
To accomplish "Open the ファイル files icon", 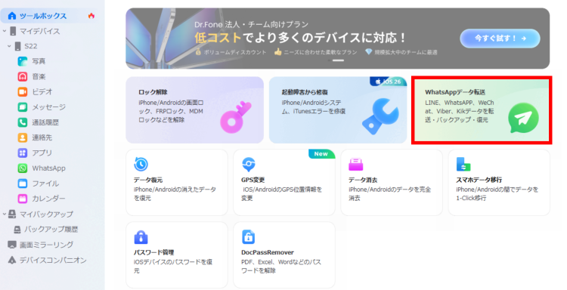I will [23, 184].
